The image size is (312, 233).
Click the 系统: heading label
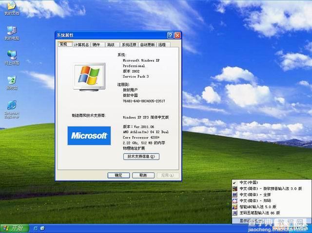[x=122, y=55]
